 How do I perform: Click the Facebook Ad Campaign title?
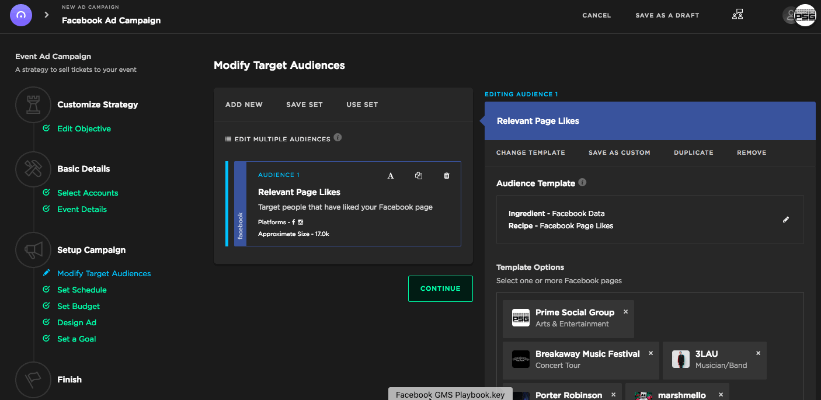tap(111, 20)
